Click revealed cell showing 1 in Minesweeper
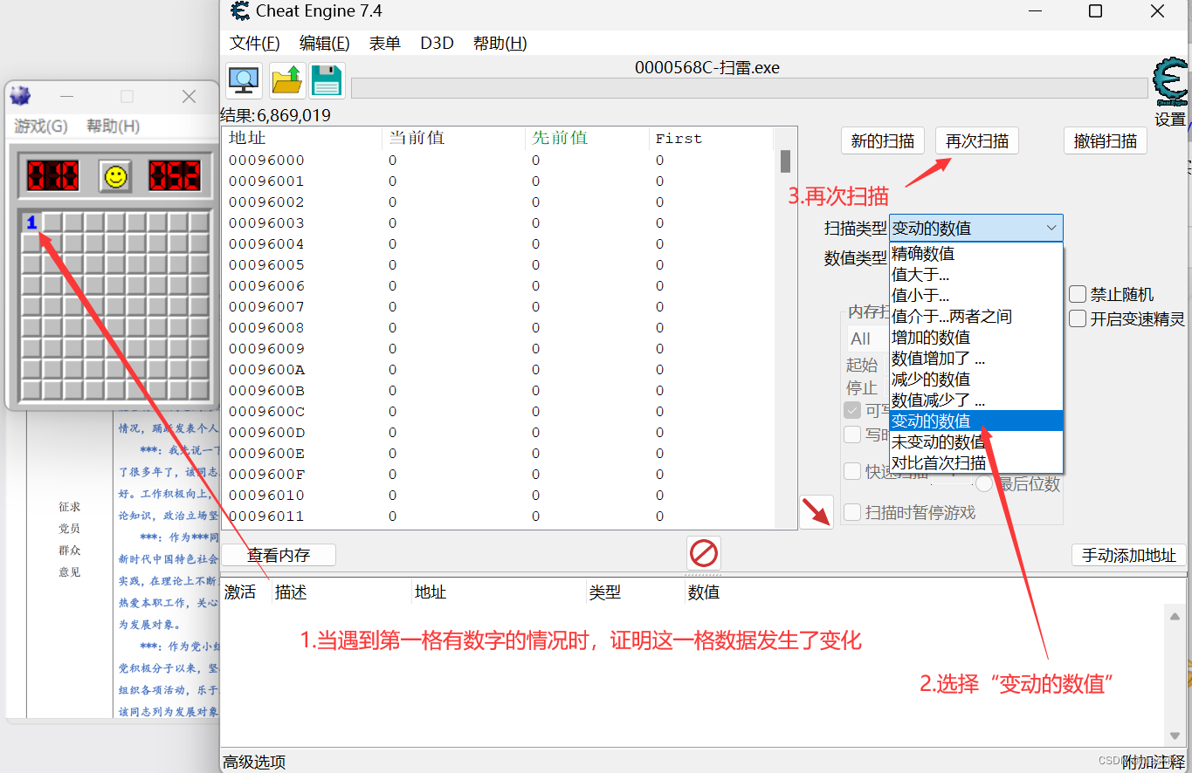Viewport: 1192px width, 773px height. (x=31, y=222)
